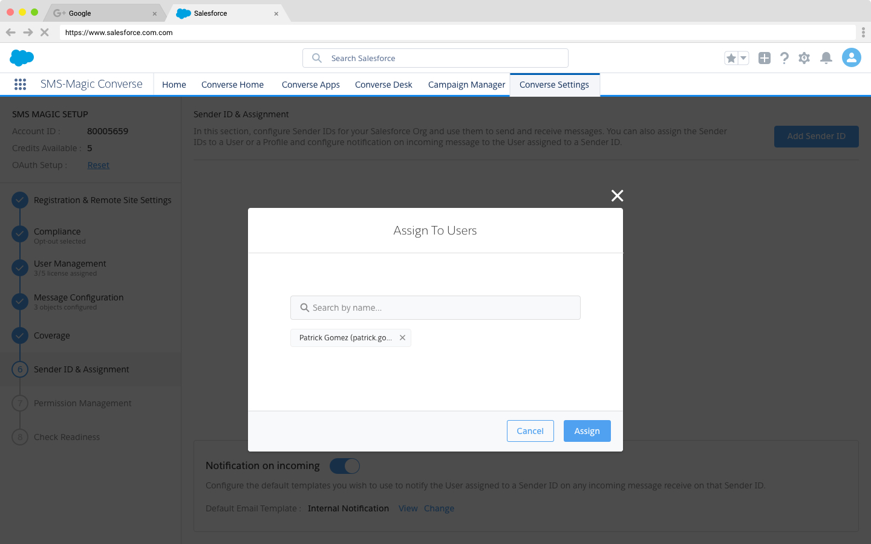Viewport: 871px width, 544px height.
Task: Click the Registration step checkmark icon
Action: [x=20, y=200]
